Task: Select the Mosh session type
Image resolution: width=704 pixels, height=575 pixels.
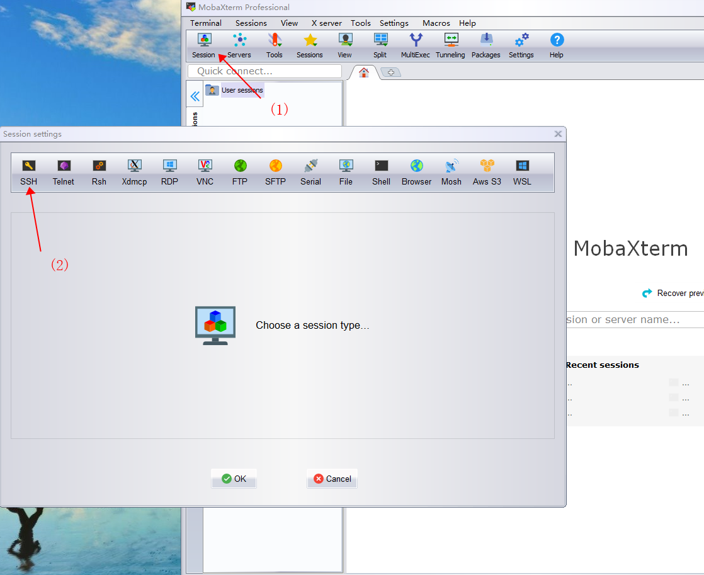Action: tap(451, 170)
